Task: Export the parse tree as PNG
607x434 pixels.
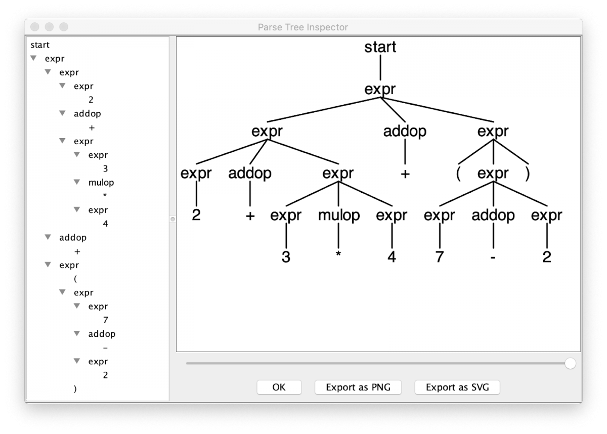Action: [x=358, y=387]
